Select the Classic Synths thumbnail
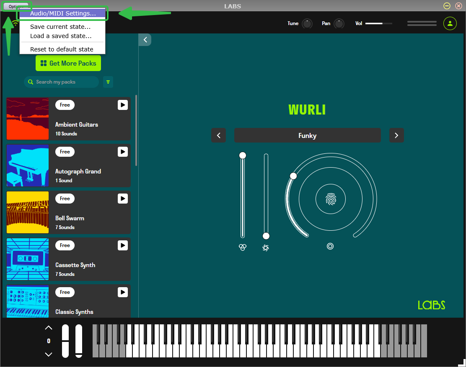Image resolution: width=466 pixels, height=367 pixels. [x=28, y=301]
